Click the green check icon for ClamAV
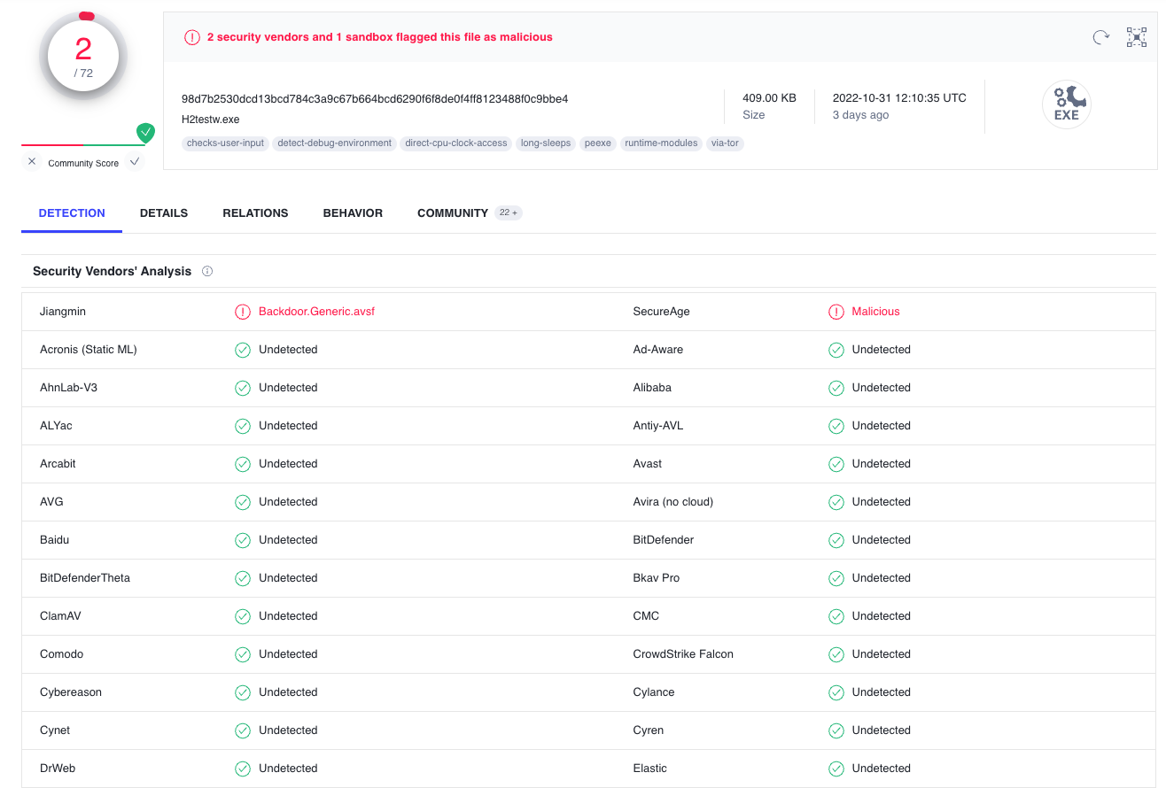Image resolution: width=1166 pixels, height=788 pixels. (x=243, y=616)
